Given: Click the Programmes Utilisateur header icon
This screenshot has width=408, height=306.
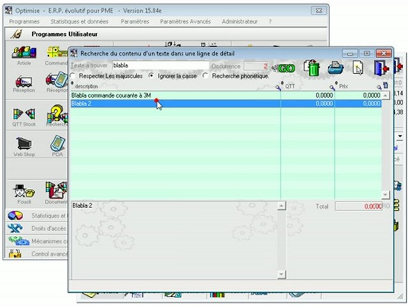Looking at the screenshot, I should (x=16, y=34).
